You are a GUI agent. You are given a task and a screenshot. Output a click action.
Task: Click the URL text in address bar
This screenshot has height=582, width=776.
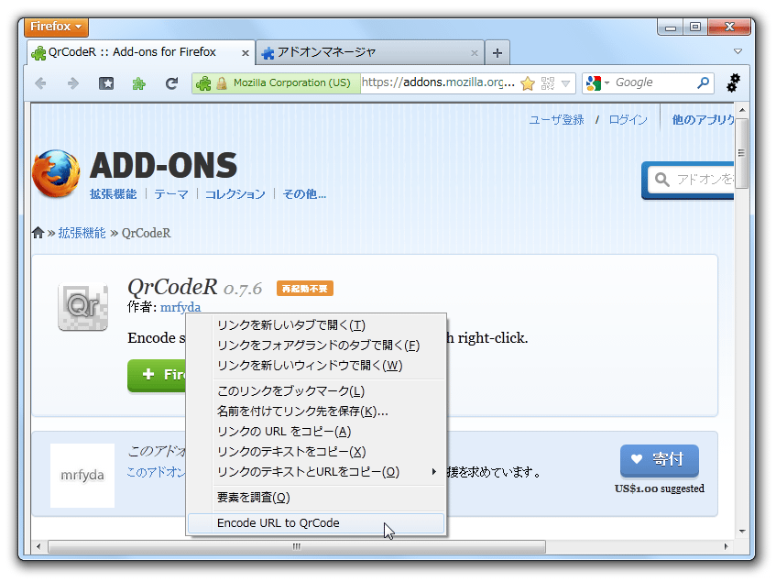(438, 82)
